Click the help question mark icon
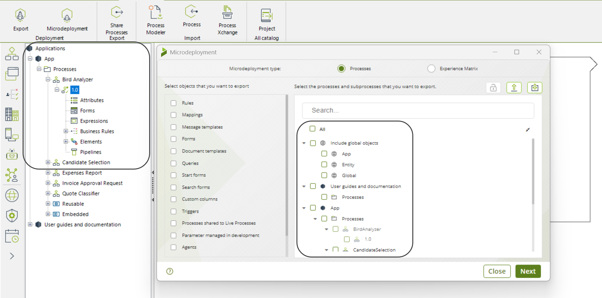The height and width of the screenshot is (298, 602). (x=170, y=271)
